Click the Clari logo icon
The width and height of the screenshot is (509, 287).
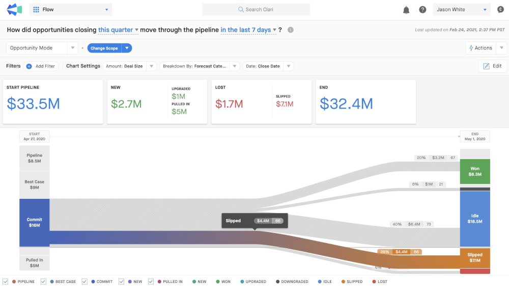[14, 9]
